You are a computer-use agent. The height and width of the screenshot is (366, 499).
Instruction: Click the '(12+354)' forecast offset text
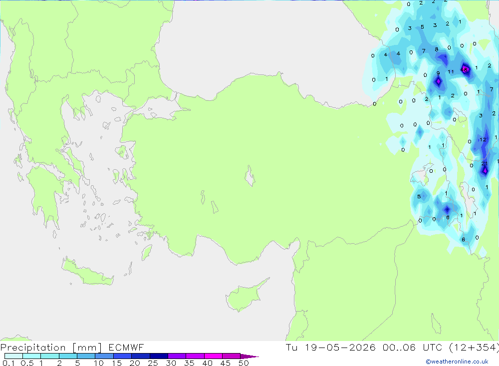point(474,347)
